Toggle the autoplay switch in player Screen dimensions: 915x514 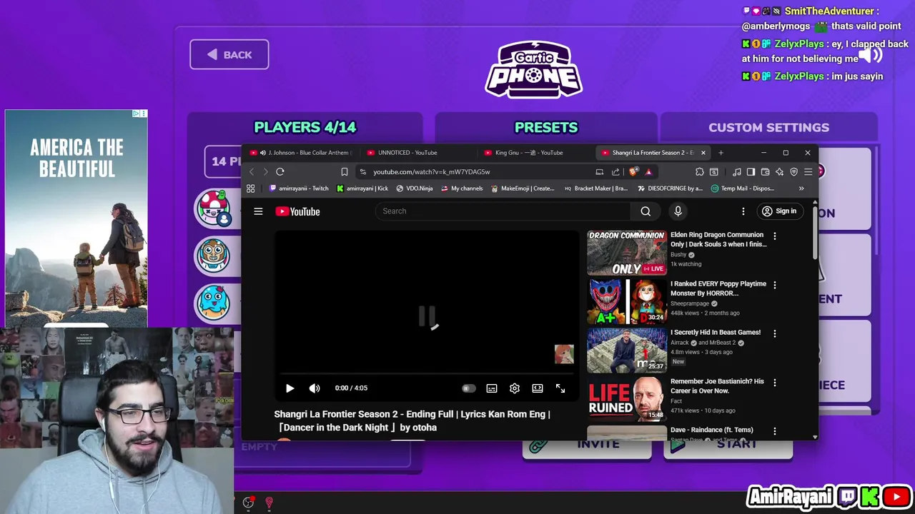(x=468, y=388)
